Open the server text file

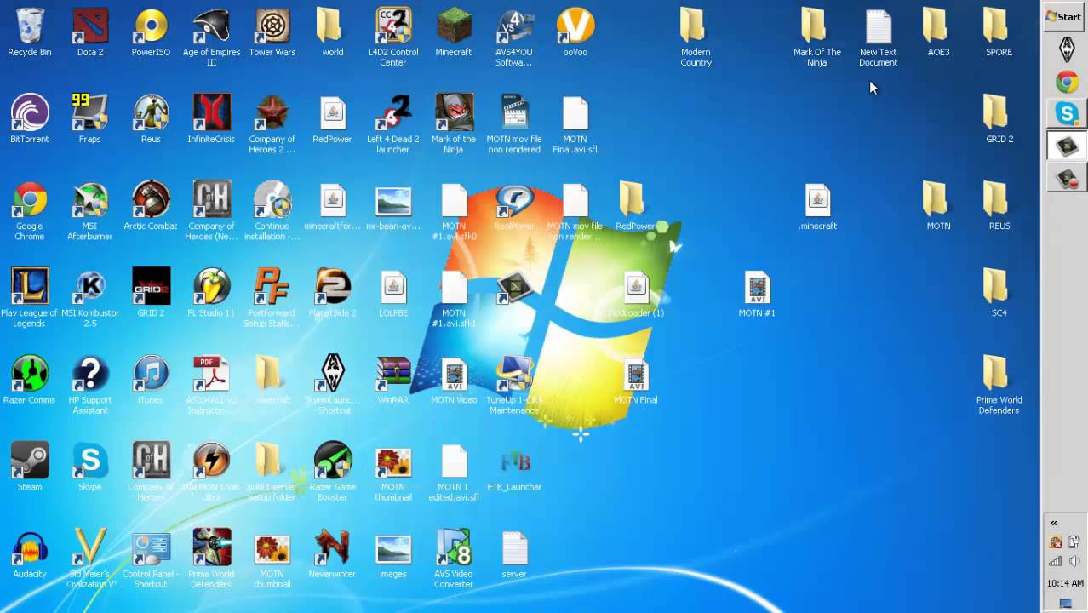coord(514,549)
